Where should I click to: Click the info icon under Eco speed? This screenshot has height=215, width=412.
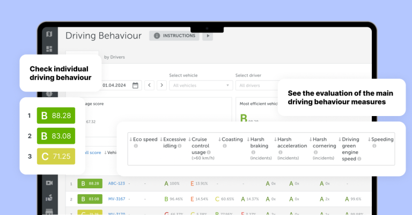[136, 146]
